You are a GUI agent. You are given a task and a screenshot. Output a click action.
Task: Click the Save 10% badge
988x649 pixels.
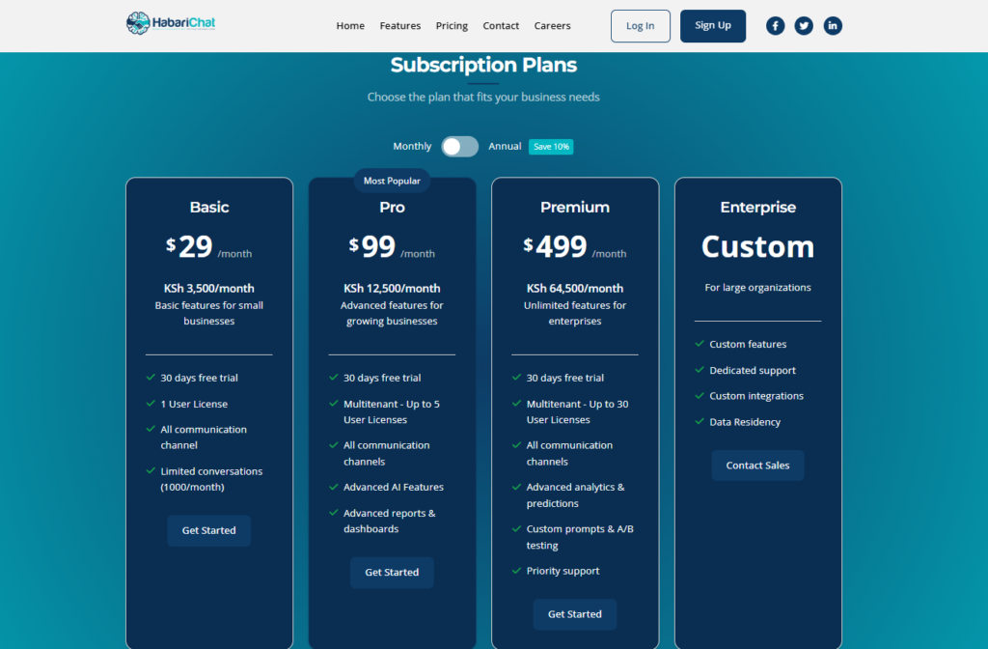point(551,147)
